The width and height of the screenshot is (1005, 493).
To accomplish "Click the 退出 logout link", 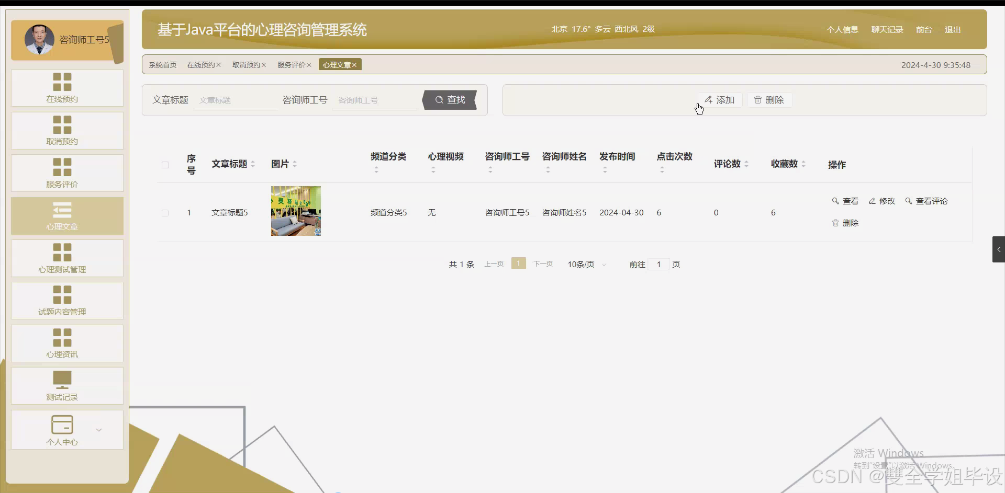I will point(952,30).
